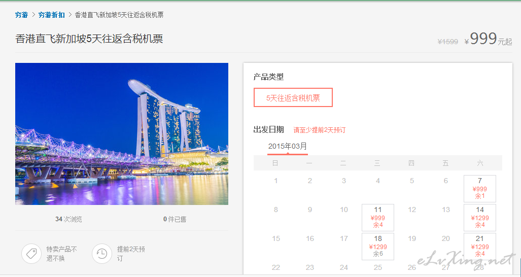Viewport: 521px width, 277px height.
Task: Click unavailable calendar date 15
Action: point(276,238)
